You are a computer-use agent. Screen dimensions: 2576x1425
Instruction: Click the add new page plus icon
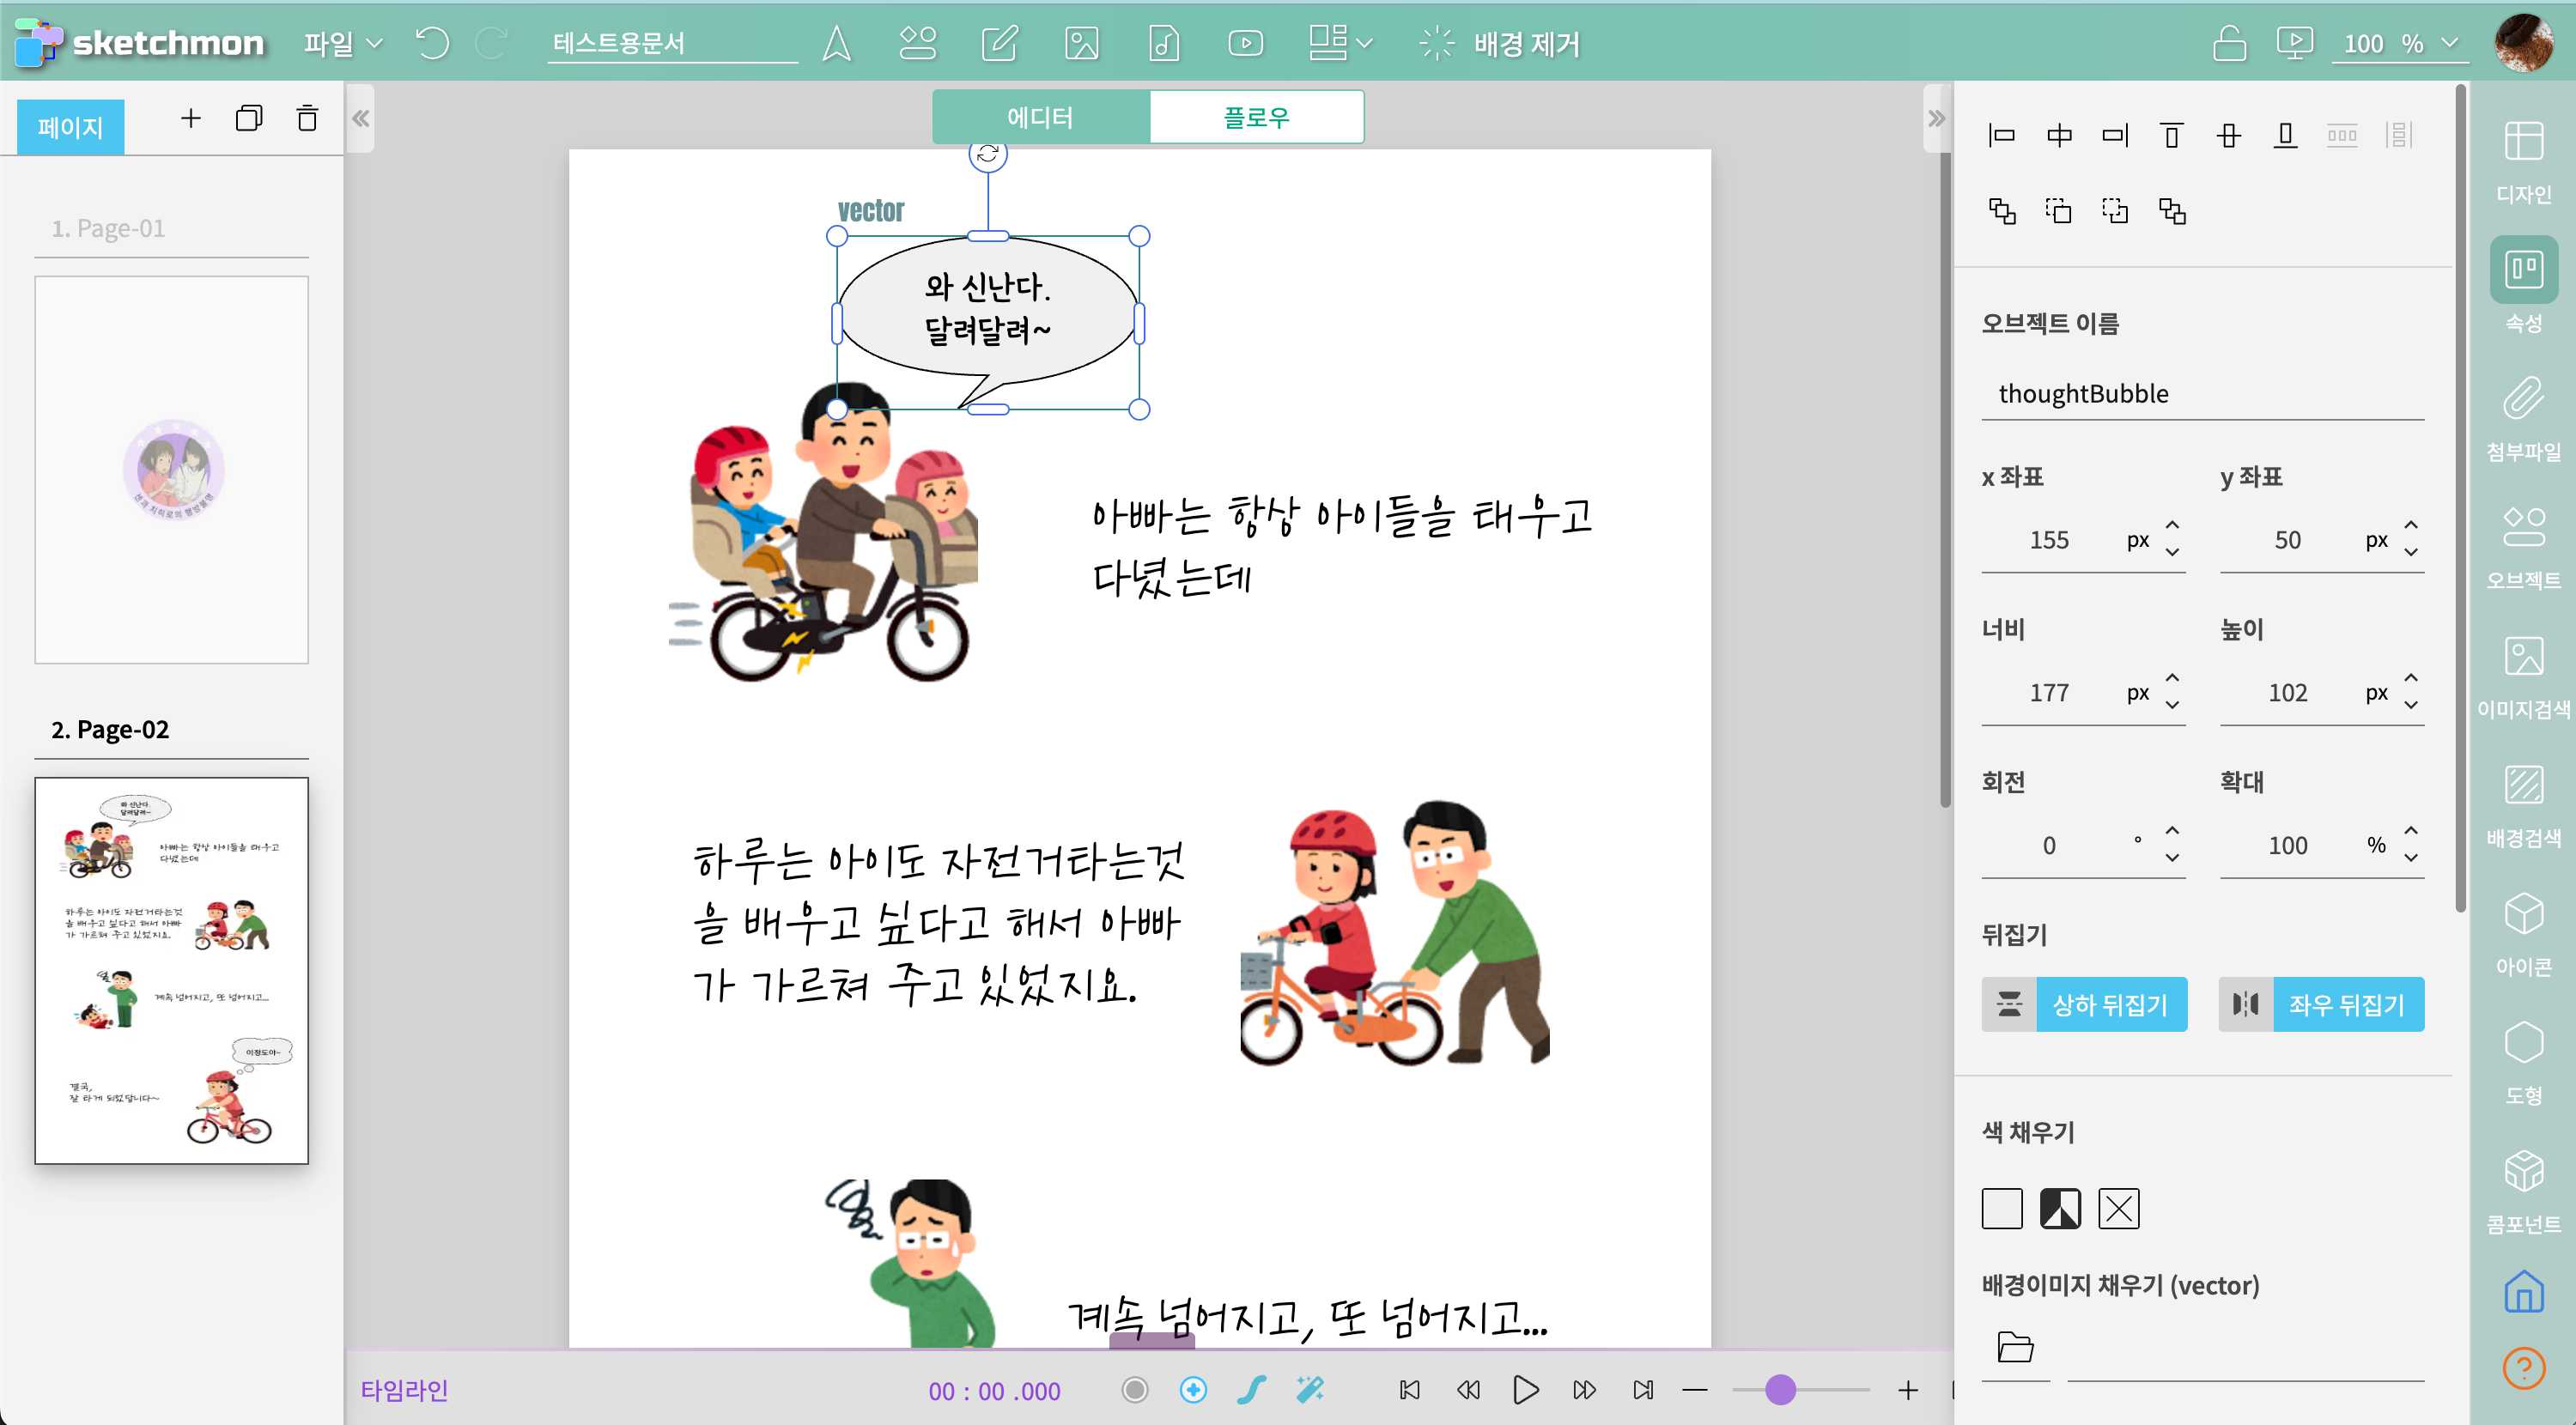click(x=190, y=119)
